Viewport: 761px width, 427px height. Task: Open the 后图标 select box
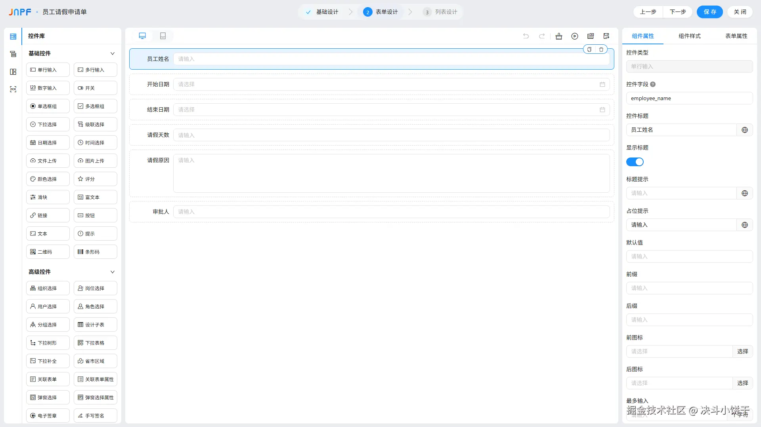pyautogui.click(x=679, y=383)
